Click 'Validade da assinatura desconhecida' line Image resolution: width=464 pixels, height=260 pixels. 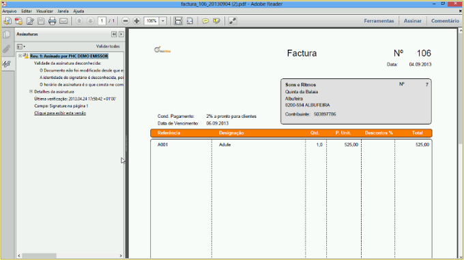point(68,63)
